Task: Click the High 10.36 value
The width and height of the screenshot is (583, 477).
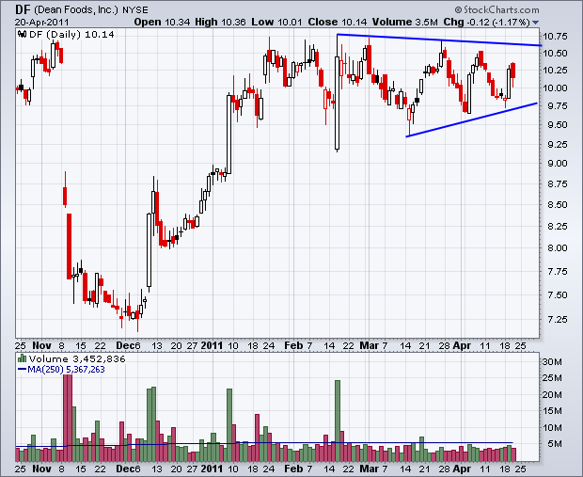Action: [x=220, y=22]
